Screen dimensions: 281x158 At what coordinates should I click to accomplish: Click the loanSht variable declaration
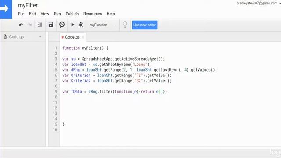[x=79, y=65]
